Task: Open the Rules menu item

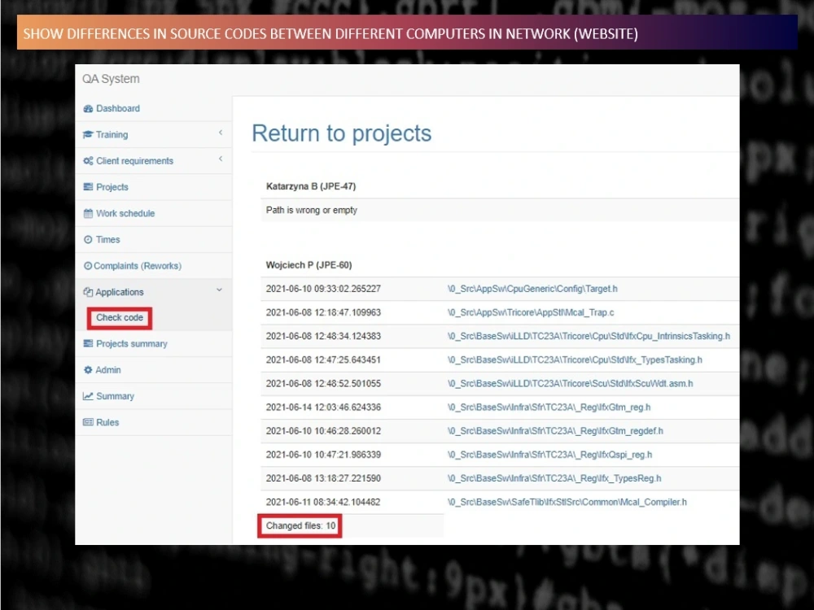Action: (x=107, y=422)
